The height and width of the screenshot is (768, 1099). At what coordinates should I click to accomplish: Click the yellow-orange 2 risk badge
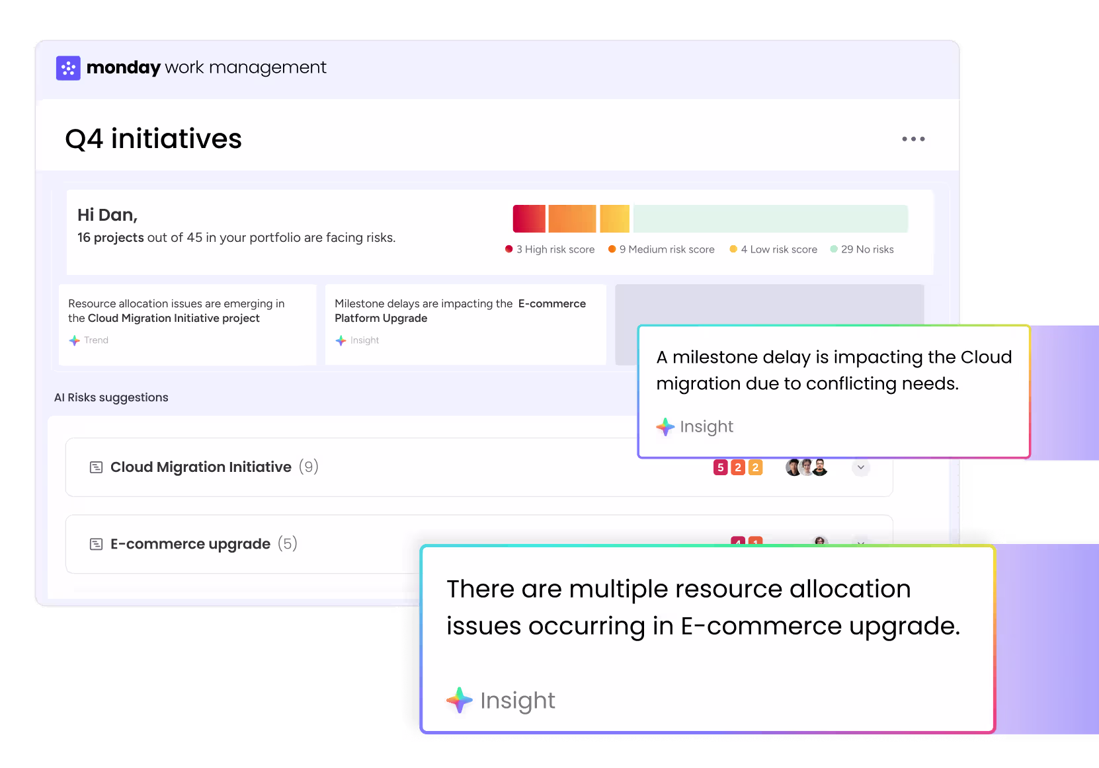pyautogui.click(x=755, y=467)
